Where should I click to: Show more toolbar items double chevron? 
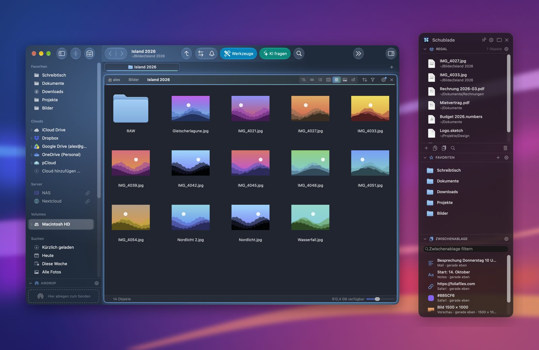[x=358, y=54]
